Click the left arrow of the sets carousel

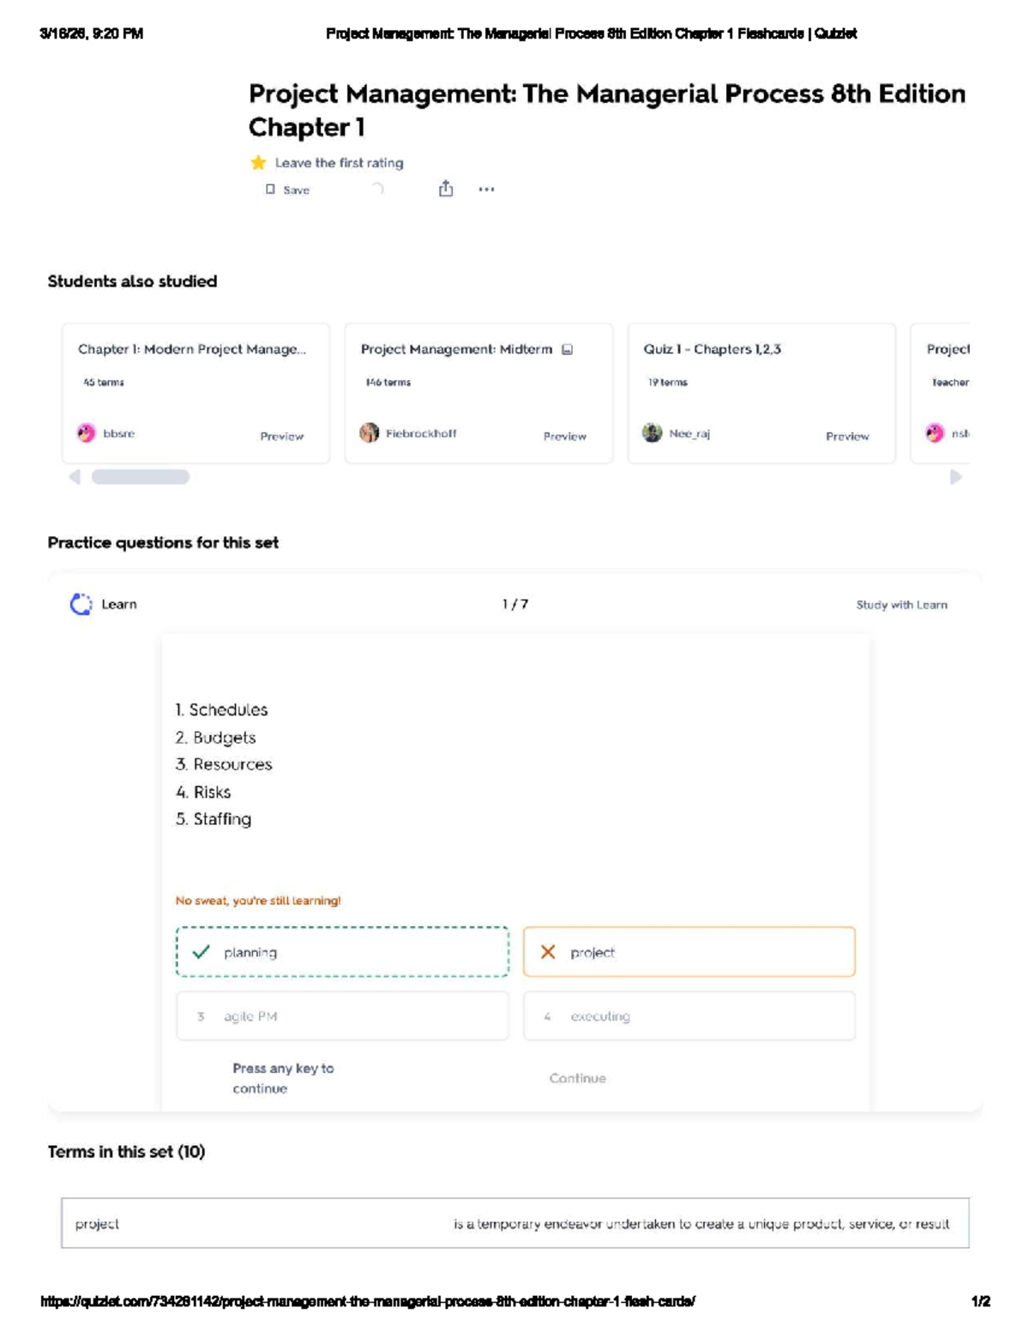coord(75,477)
